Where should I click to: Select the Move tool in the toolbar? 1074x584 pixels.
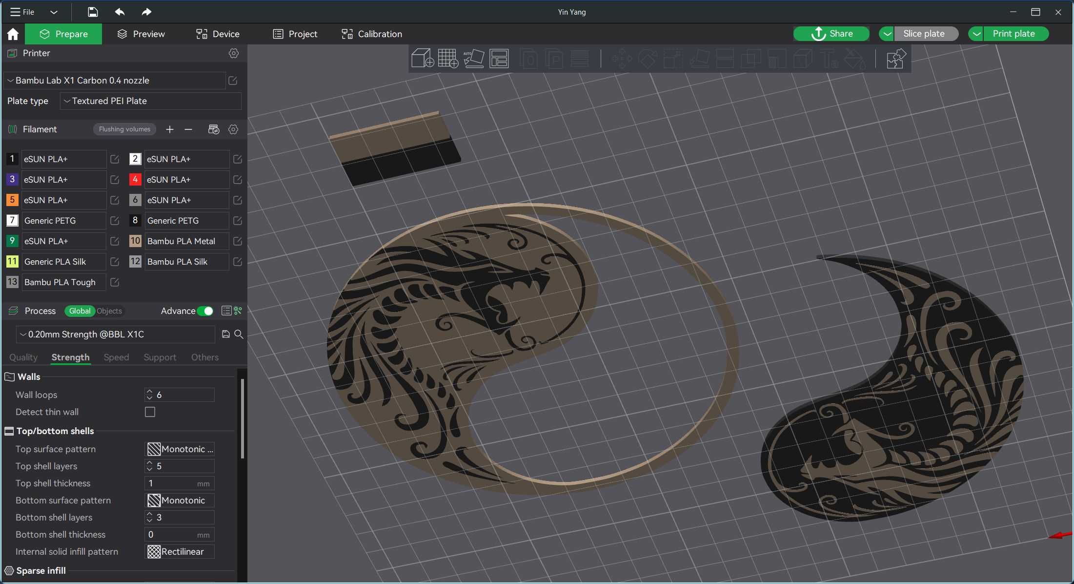pyautogui.click(x=622, y=59)
